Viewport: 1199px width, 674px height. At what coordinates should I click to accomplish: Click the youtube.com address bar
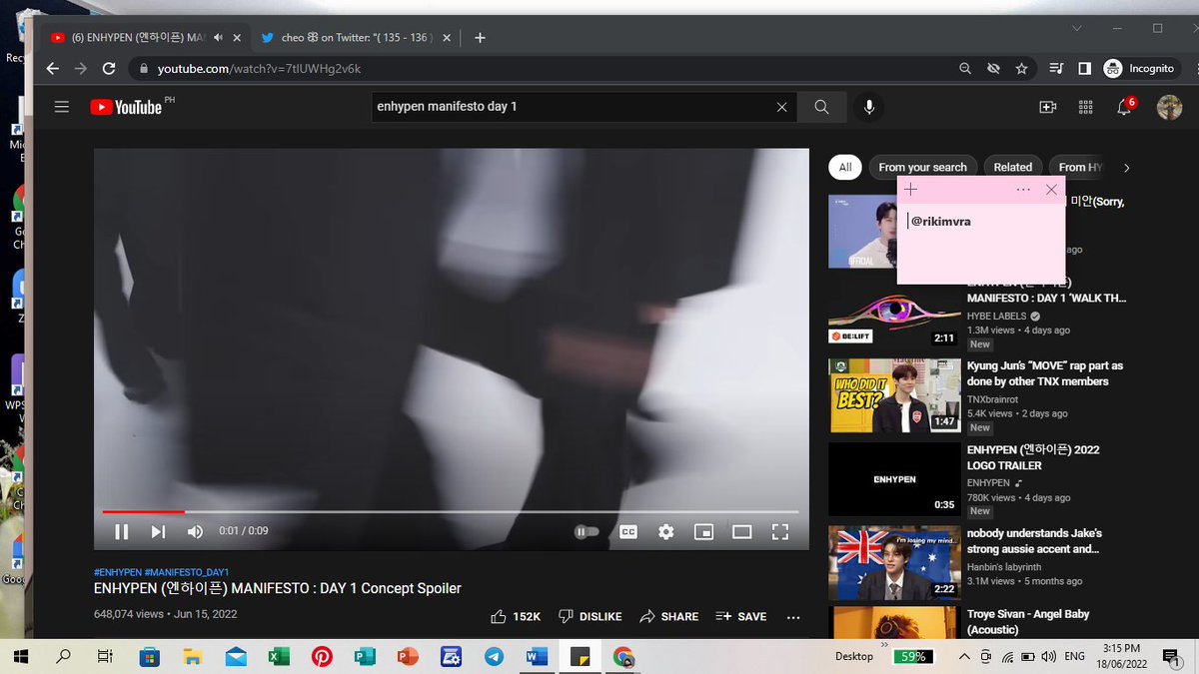coord(540,69)
